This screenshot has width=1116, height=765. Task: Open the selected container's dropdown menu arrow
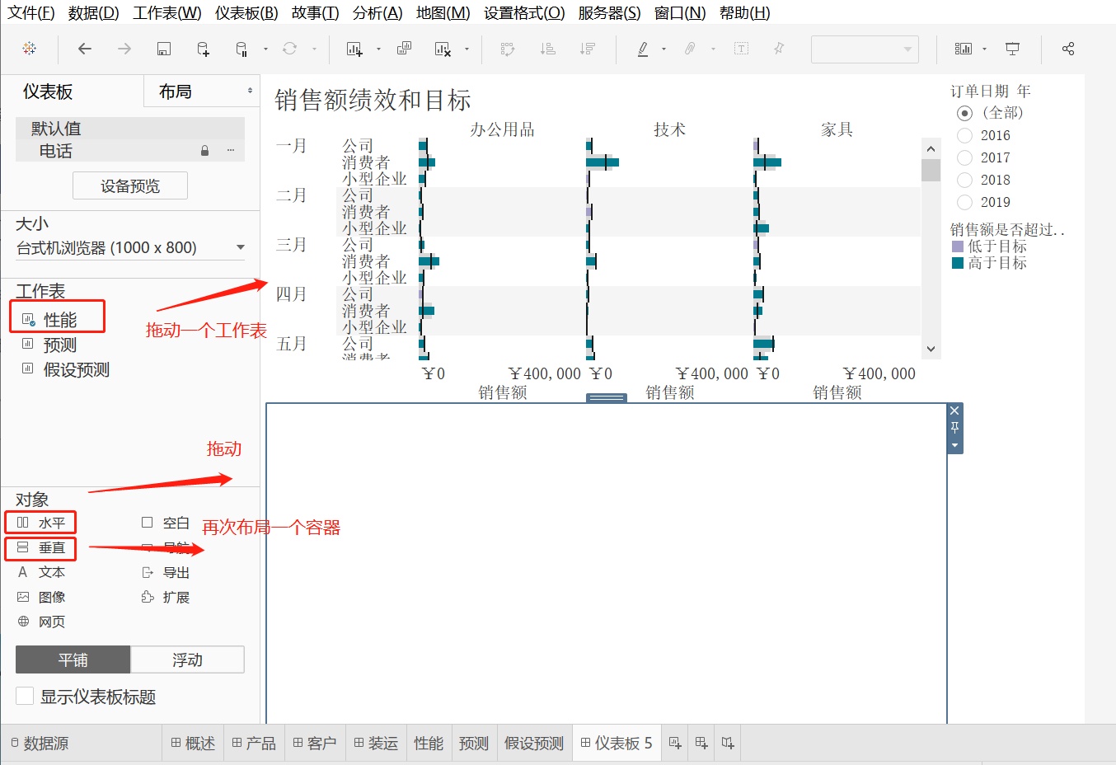954,445
